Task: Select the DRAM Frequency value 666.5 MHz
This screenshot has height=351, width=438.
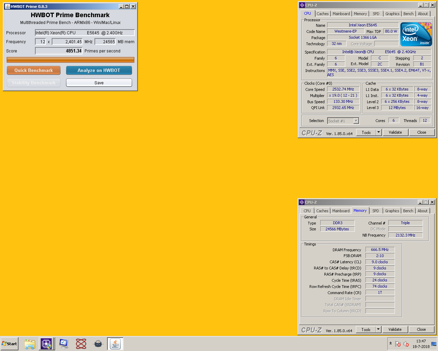Action: coord(380,250)
